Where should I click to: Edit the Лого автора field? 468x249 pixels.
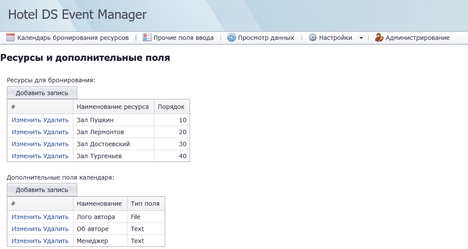[x=26, y=217]
